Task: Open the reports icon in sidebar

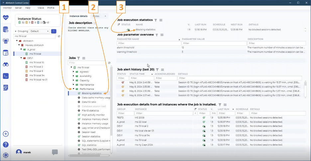Action: (6, 87)
